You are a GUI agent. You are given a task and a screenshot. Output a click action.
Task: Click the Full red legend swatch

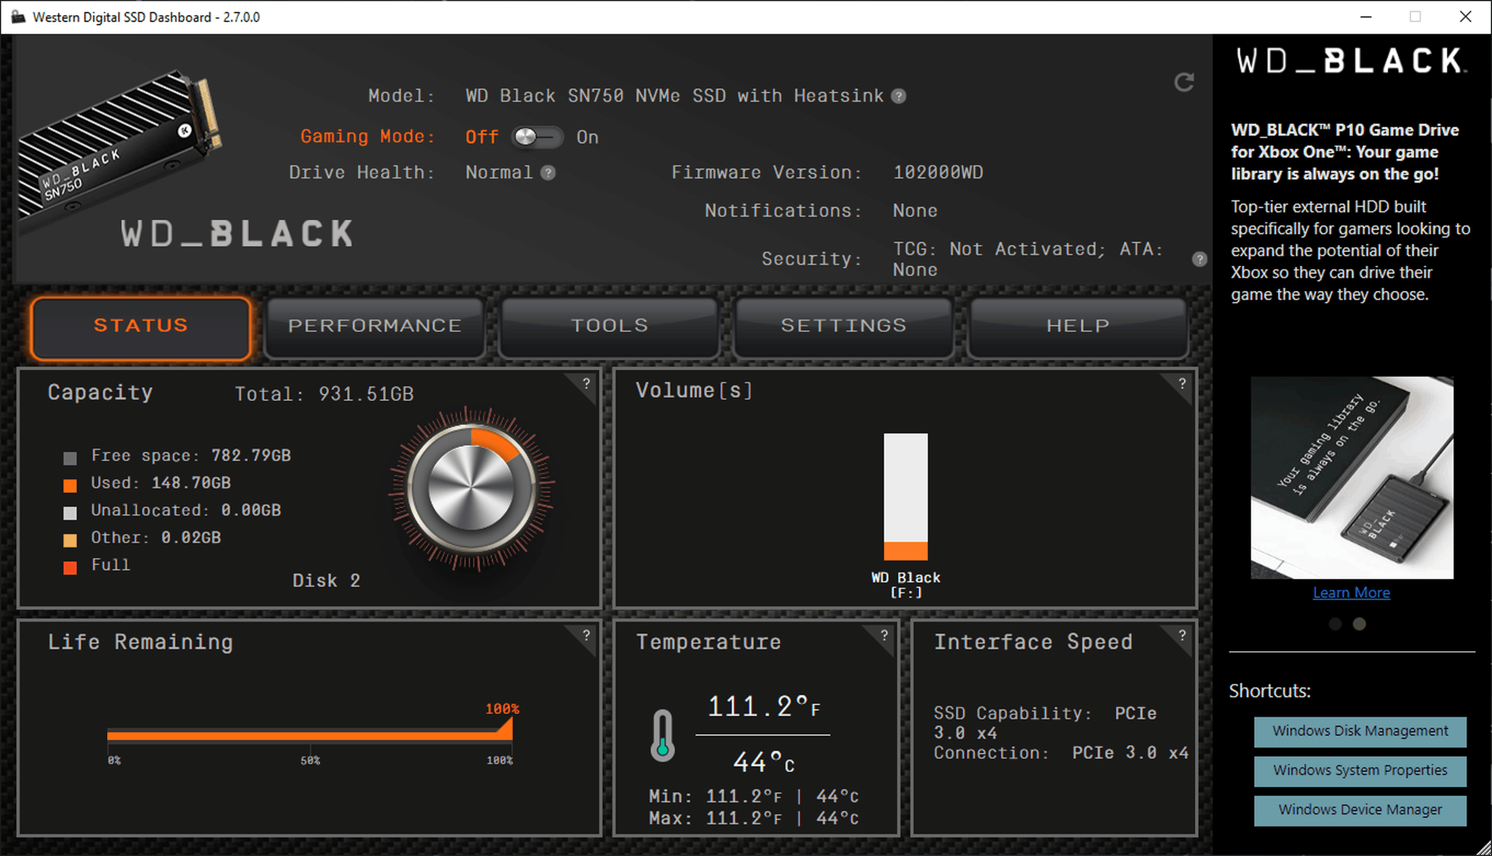tap(70, 568)
